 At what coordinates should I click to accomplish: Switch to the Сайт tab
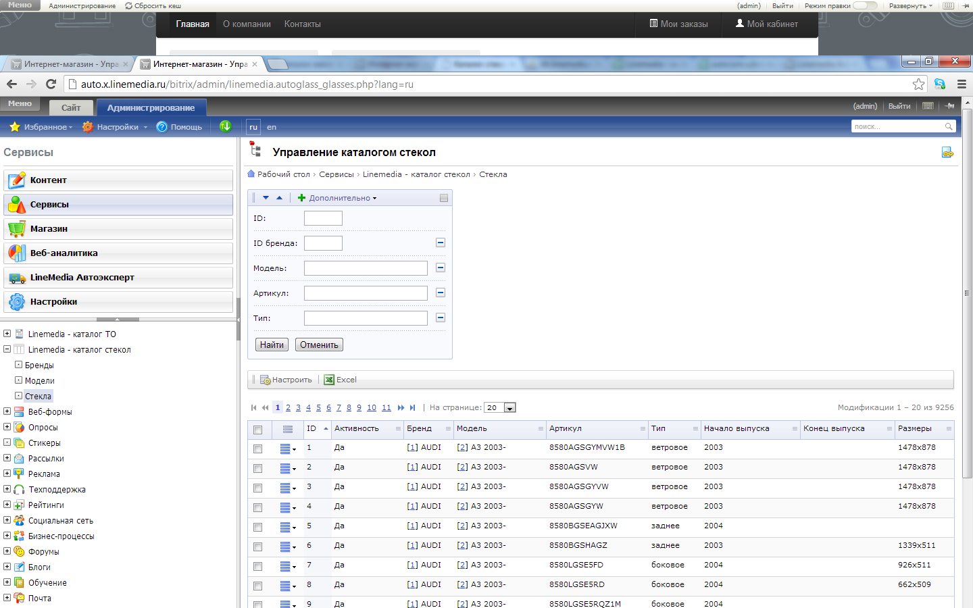pos(70,107)
